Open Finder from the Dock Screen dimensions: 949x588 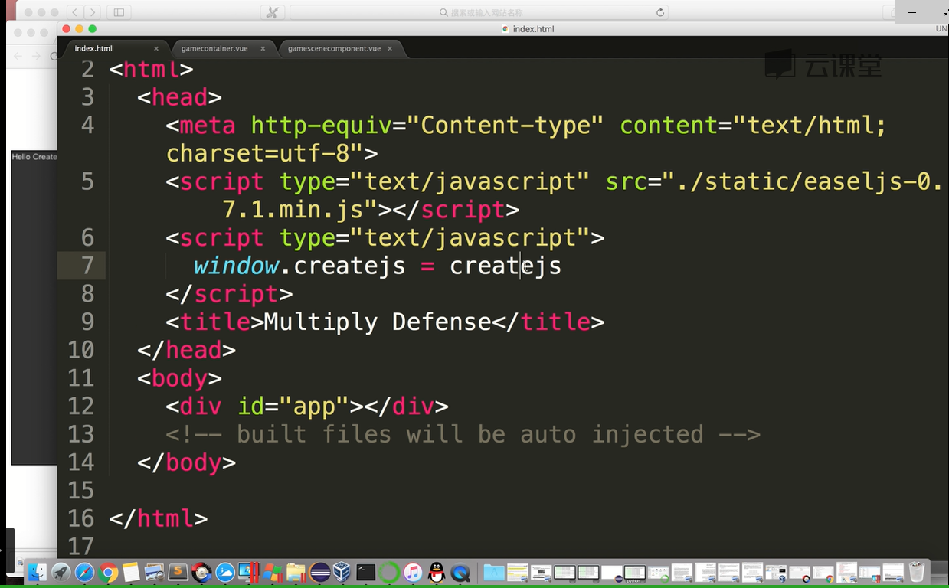click(x=38, y=572)
